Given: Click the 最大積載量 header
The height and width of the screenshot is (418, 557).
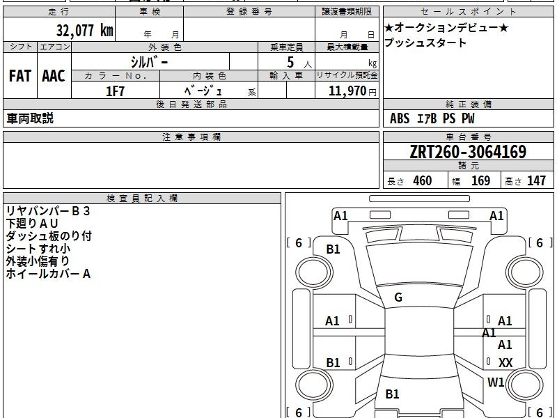Looking at the screenshot, I should click(347, 47).
